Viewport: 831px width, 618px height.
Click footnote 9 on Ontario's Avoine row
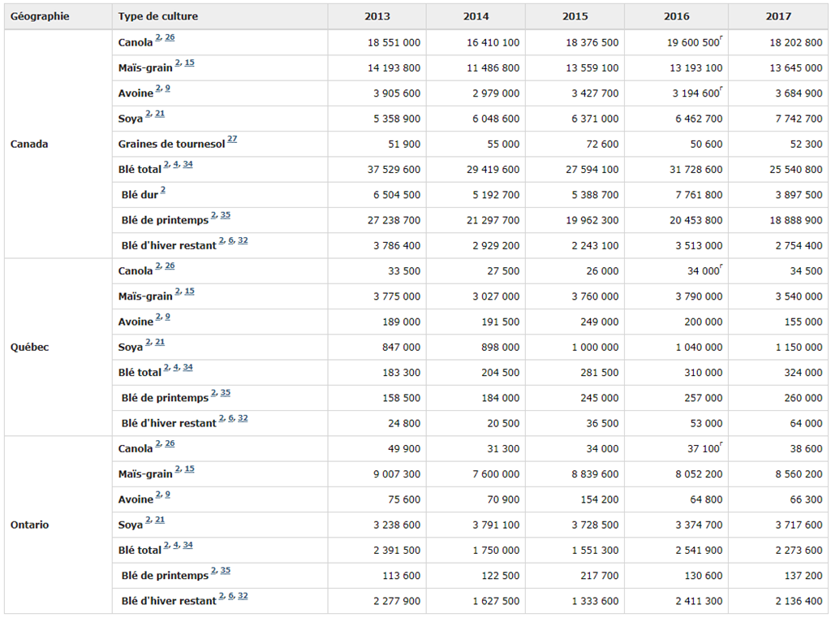pyautogui.click(x=167, y=494)
